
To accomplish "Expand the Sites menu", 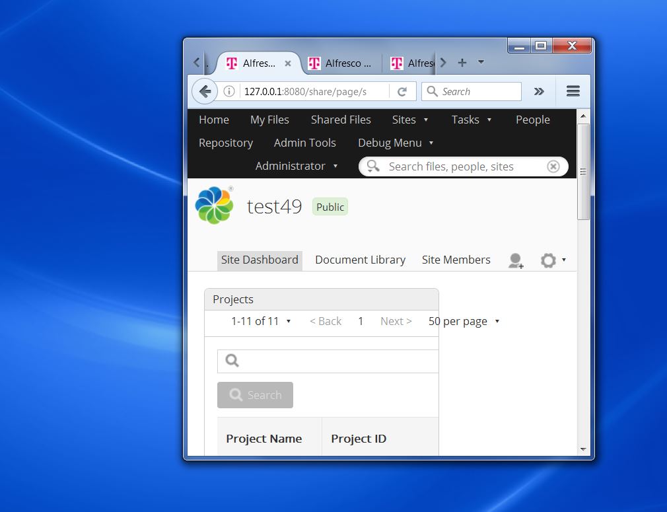I will click(409, 120).
